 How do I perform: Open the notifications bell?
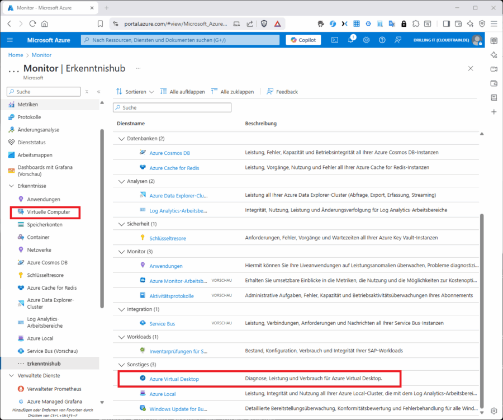pyautogui.click(x=351, y=40)
